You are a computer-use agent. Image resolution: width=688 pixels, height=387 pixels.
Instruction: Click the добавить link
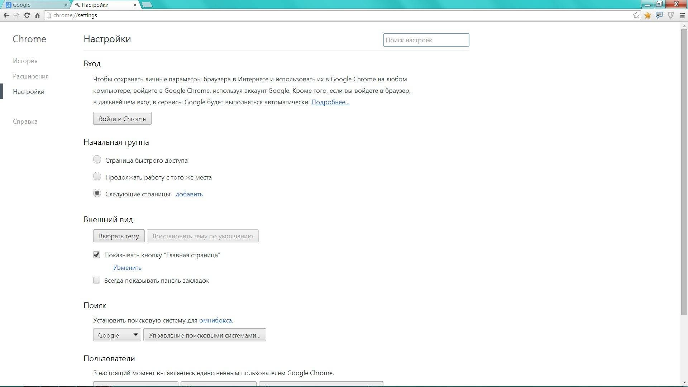(189, 194)
